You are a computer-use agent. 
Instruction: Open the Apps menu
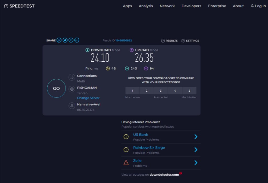point(127,6)
